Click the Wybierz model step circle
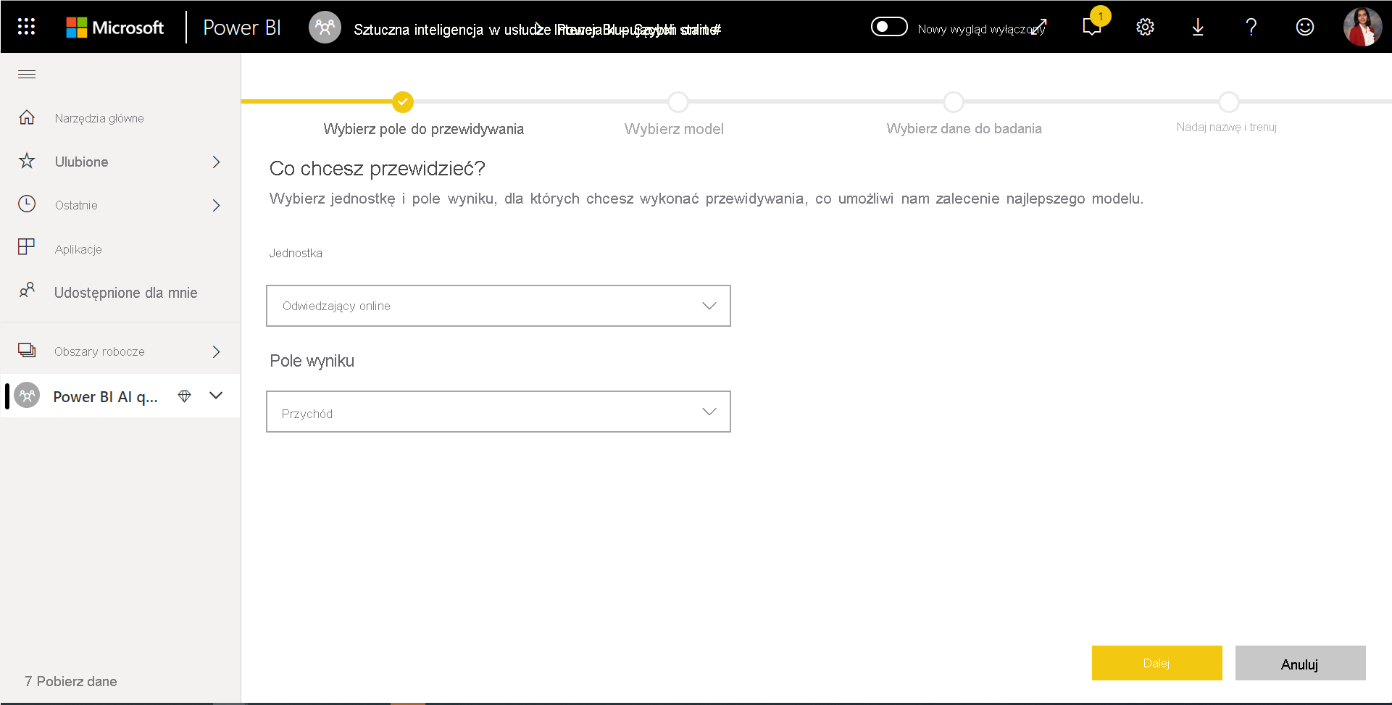 [678, 102]
